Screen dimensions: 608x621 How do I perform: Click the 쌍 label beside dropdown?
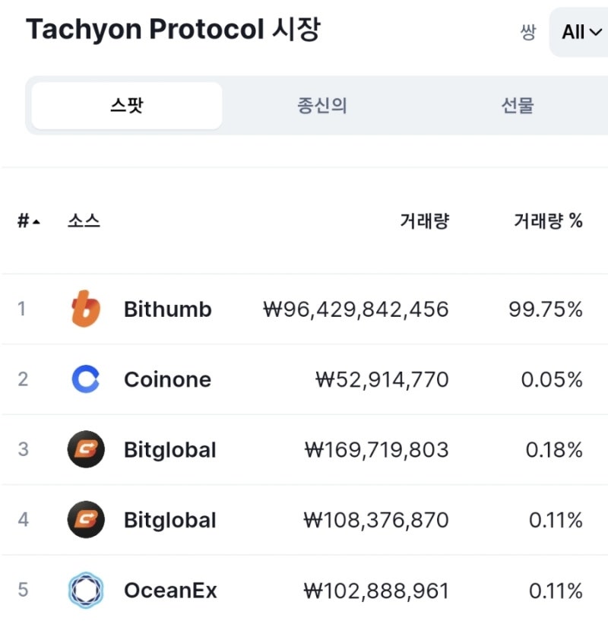coord(528,32)
